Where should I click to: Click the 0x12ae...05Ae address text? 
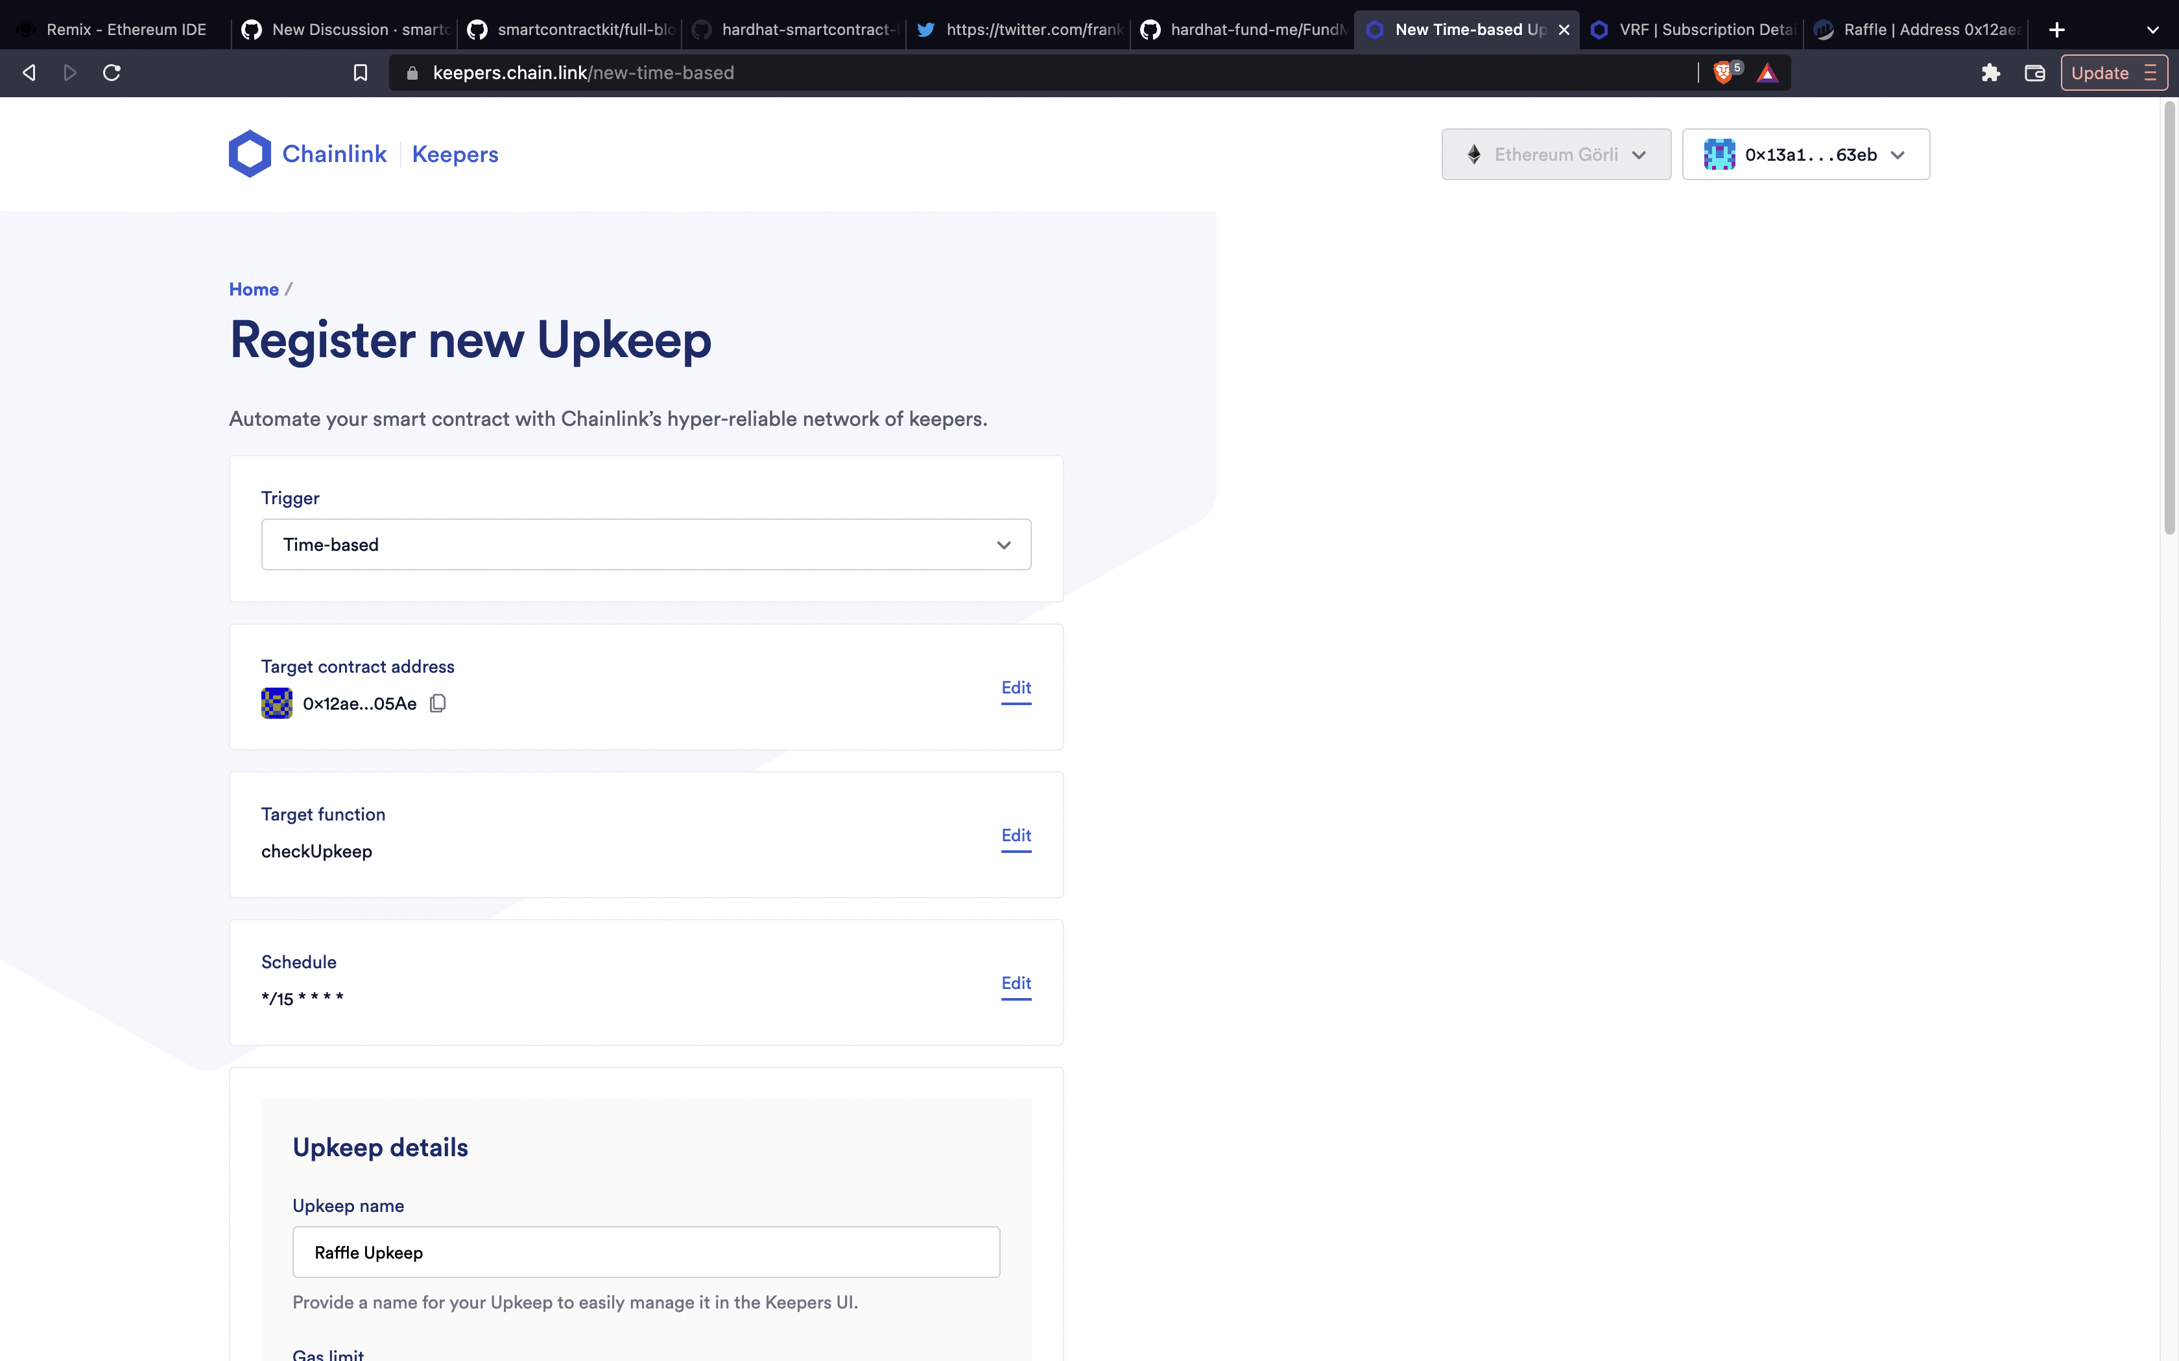359,704
